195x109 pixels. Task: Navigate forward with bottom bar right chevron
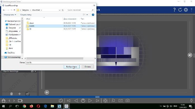14,101
